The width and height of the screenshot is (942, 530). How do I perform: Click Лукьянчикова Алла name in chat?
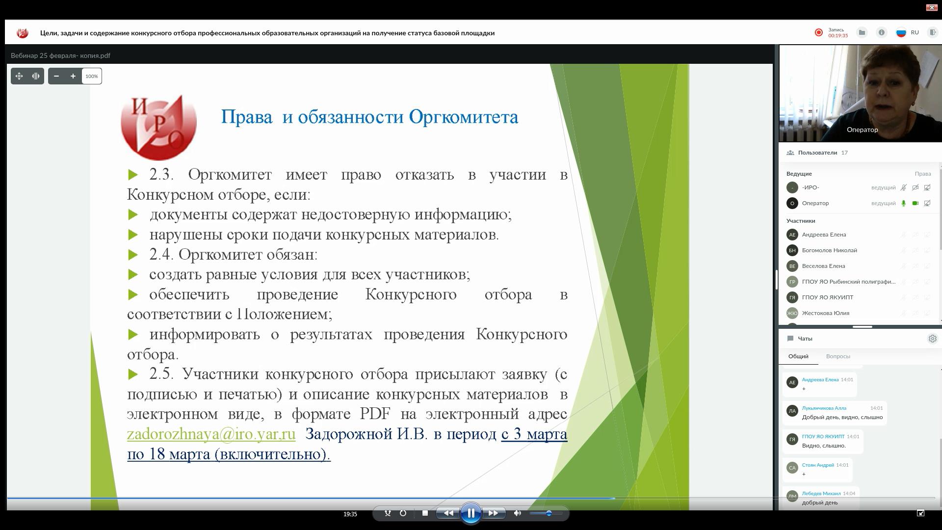point(824,408)
